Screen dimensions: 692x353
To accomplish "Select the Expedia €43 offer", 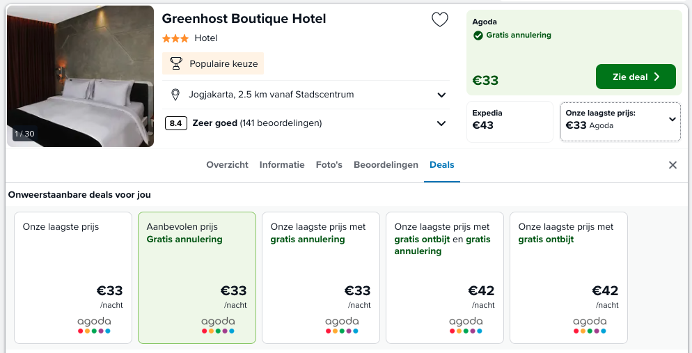I will [510, 122].
